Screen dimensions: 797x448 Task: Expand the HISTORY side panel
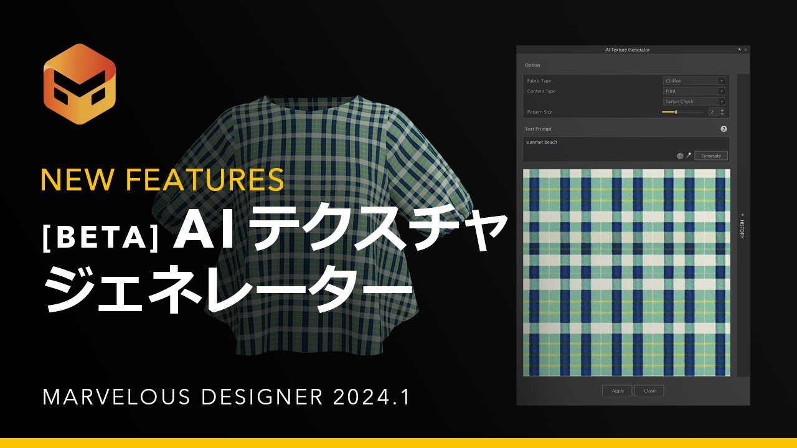coord(742,225)
